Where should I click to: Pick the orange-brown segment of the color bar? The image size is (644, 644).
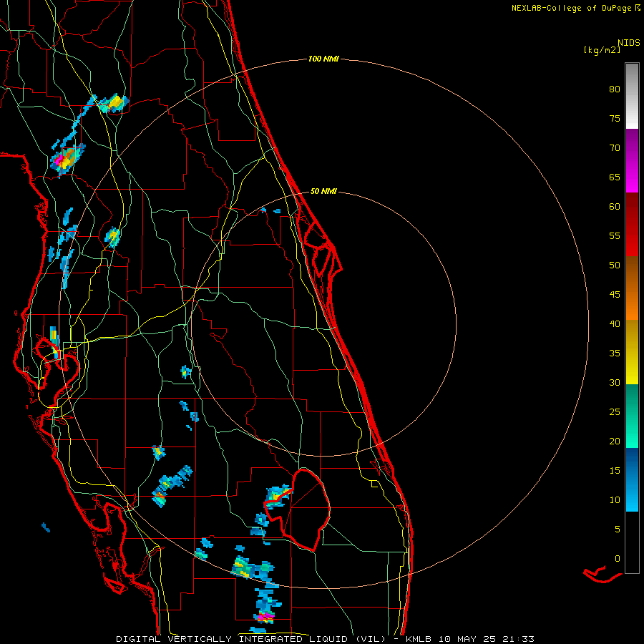click(632, 288)
